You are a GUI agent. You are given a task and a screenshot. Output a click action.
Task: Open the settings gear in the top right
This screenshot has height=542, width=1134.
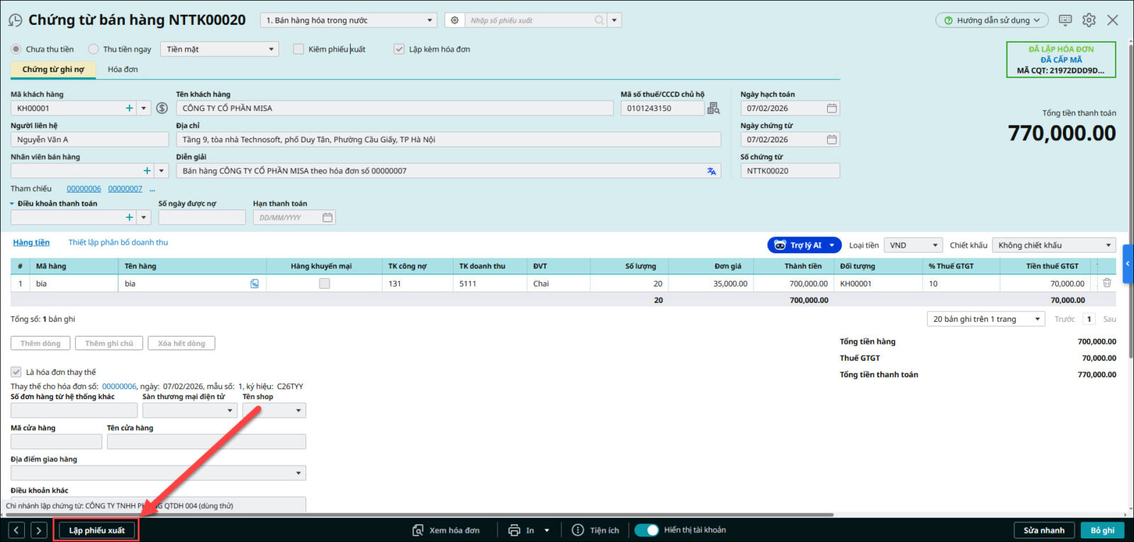[x=1089, y=21]
